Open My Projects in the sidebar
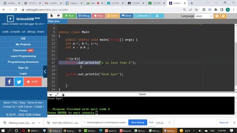 [x=23, y=44]
